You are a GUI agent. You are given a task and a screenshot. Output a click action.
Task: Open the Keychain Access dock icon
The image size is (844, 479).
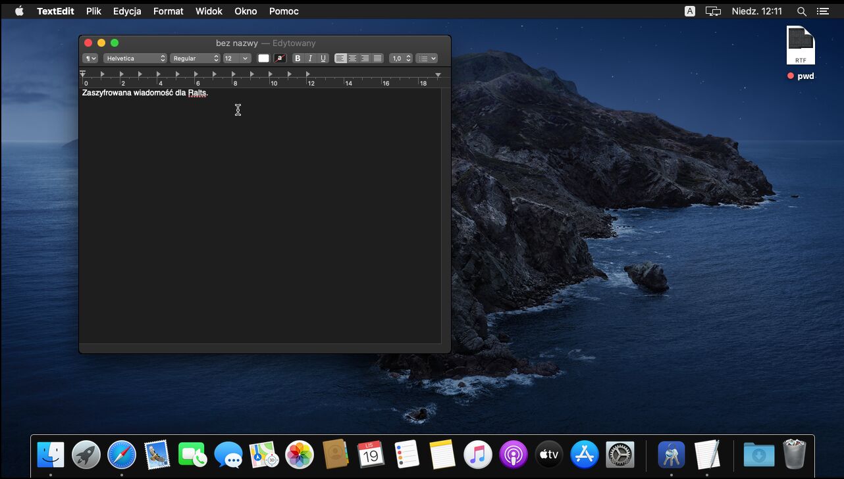coord(672,455)
